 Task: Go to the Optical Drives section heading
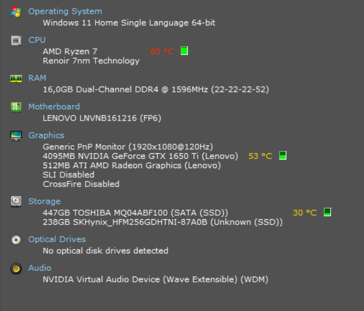57,239
